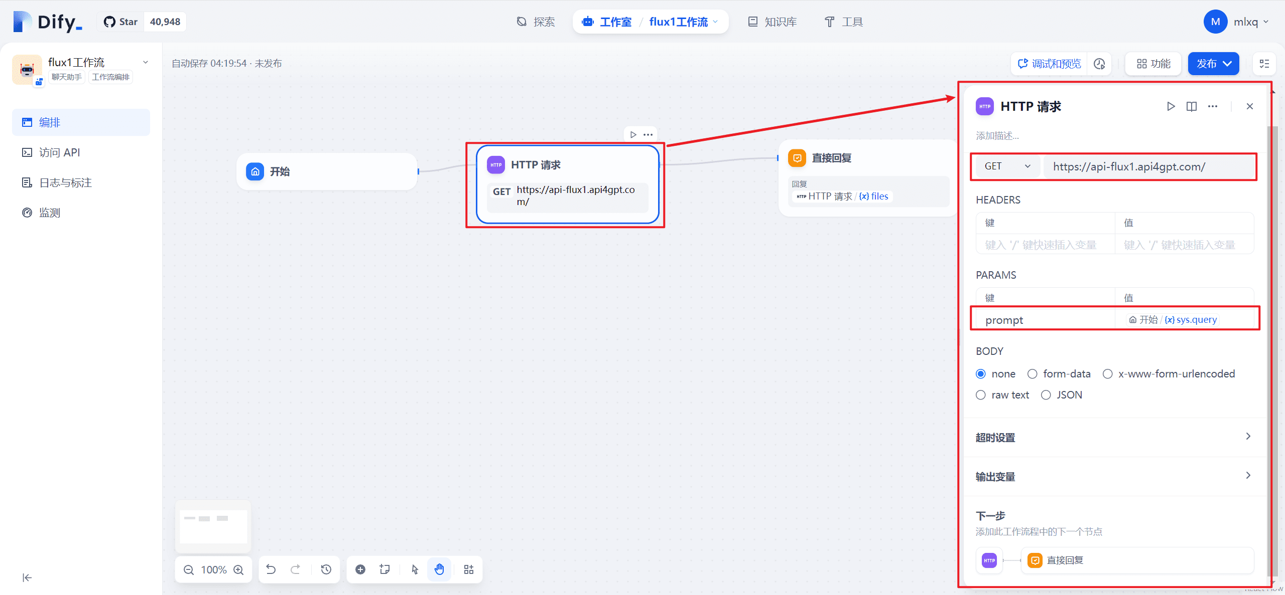
Task: Undo the last change
Action: [x=271, y=569]
